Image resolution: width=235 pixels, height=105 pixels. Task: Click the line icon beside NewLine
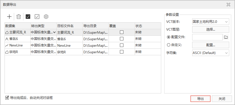[x=7, y=45]
